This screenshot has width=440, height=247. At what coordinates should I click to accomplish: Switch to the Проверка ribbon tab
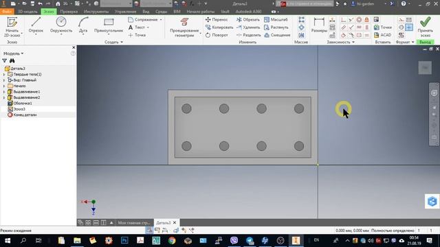tap(69, 12)
